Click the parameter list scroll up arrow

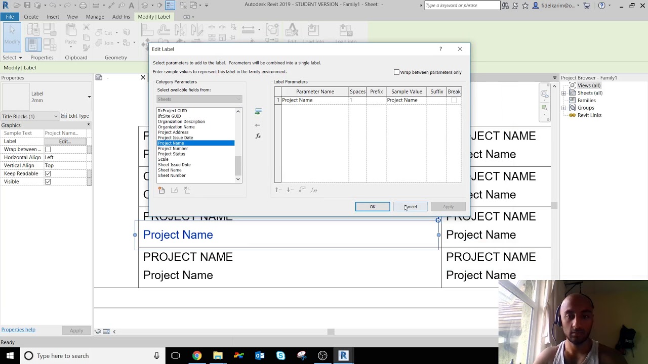click(x=238, y=111)
